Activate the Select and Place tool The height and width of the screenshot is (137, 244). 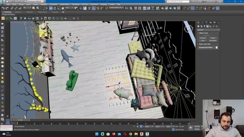click(x=63, y=8)
